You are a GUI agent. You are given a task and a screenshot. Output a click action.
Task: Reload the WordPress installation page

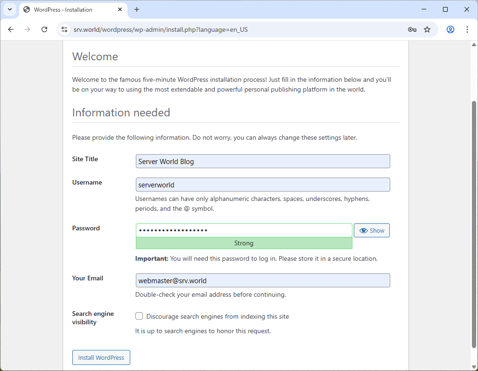[44, 29]
